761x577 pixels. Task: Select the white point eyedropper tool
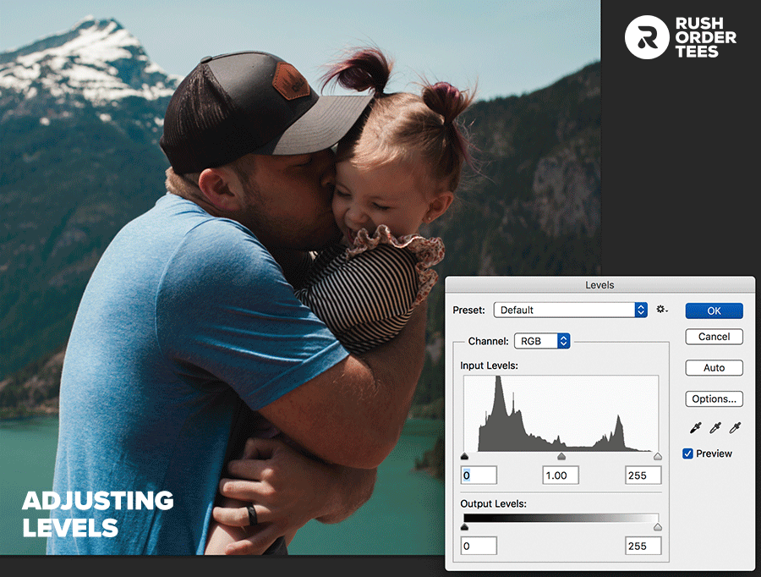tap(733, 427)
